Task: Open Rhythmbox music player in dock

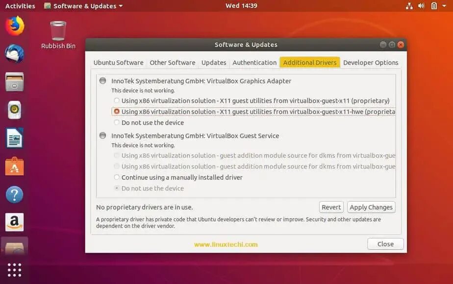Action: click(x=14, y=110)
